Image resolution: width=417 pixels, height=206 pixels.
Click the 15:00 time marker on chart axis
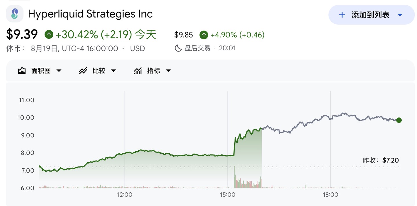click(x=228, y=195)
